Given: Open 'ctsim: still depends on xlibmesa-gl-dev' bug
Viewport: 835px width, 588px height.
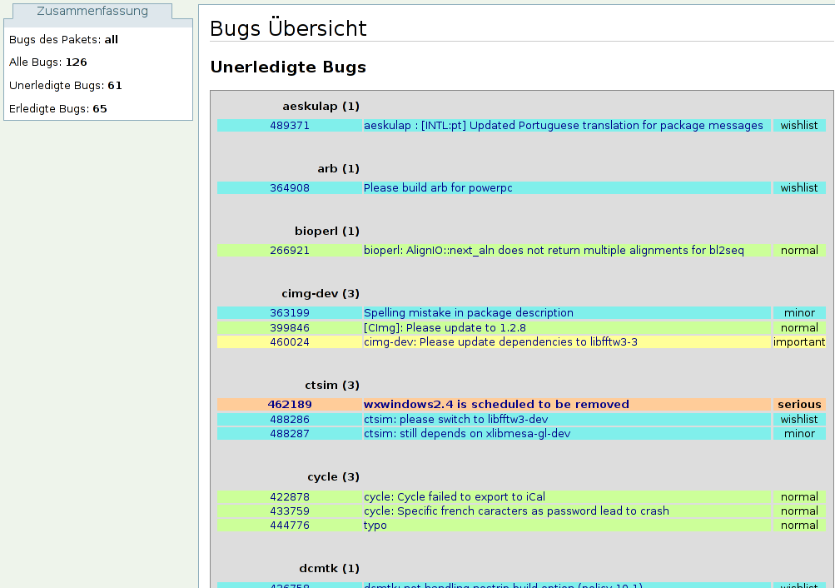Looking at the screenshot, I should (x=467, y=434).
